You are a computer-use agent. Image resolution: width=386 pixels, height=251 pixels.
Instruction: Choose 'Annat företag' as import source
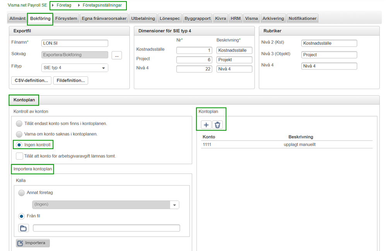tap(21, 193)
